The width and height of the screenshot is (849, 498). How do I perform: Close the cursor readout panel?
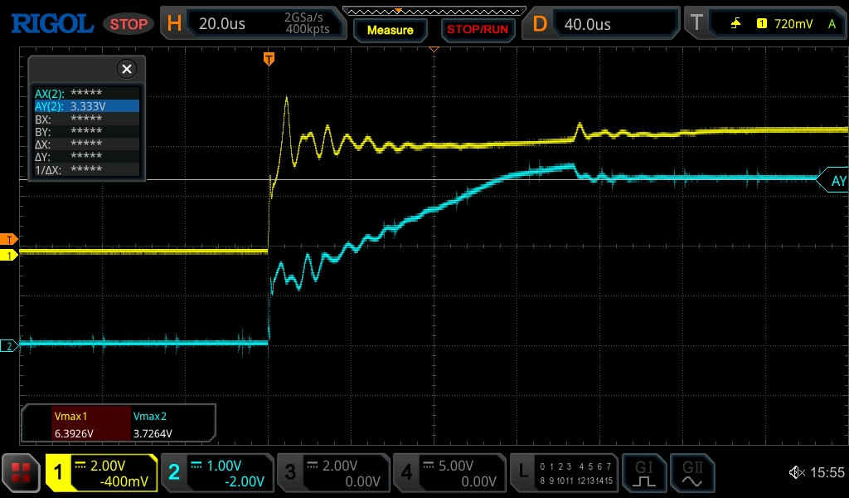[126, 69]
